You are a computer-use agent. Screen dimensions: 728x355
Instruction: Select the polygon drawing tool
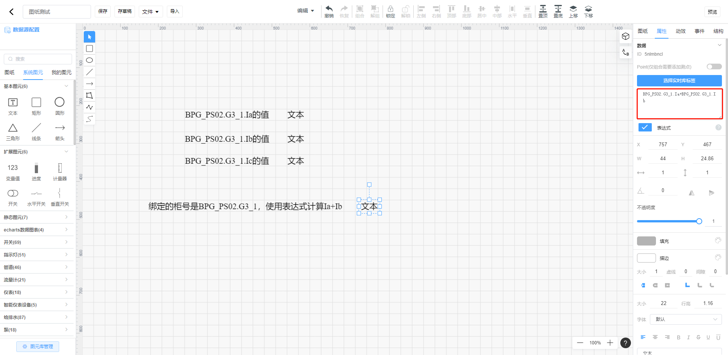(x=89, y=95)
